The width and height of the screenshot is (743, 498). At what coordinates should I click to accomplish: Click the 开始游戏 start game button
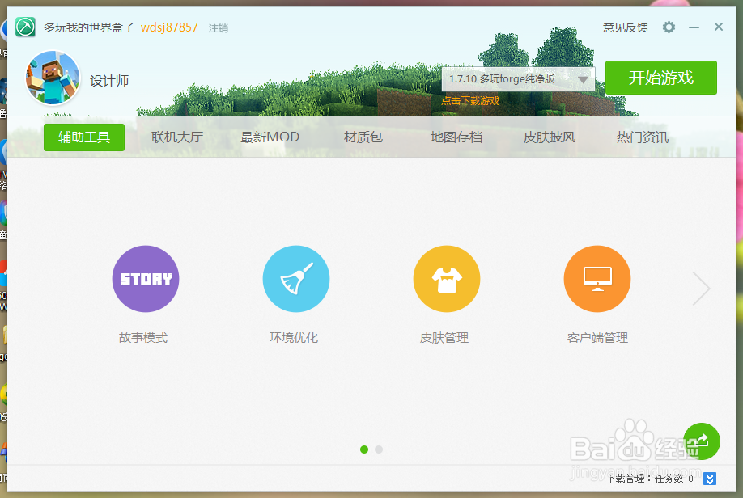pyautogui.click(x=661, y=78)
